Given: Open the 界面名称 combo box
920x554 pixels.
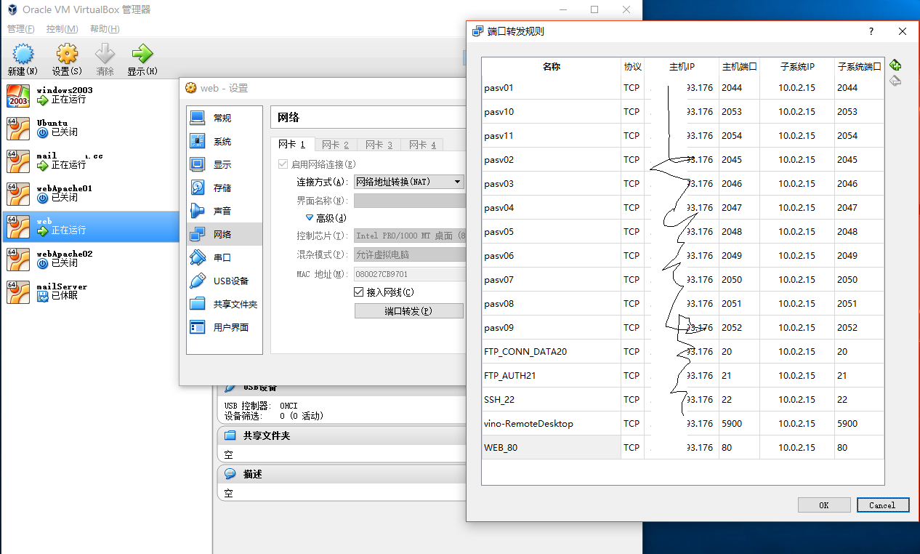Looking at the screenshot, I should [409, 201].
